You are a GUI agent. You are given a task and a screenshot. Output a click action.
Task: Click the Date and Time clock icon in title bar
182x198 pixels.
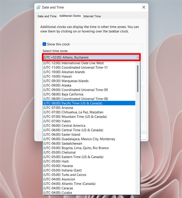pos(39,7)
